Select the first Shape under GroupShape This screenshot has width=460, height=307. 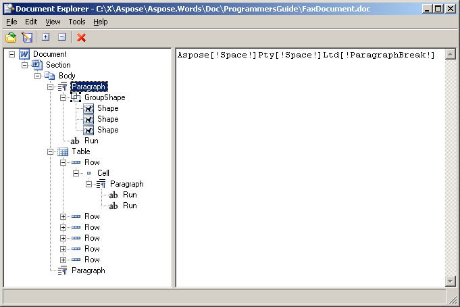[107, 108]
